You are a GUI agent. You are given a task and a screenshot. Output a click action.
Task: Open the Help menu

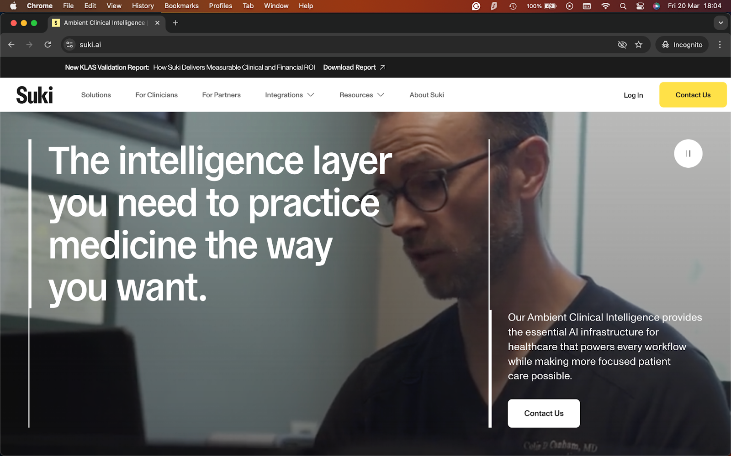pos(306,6)
